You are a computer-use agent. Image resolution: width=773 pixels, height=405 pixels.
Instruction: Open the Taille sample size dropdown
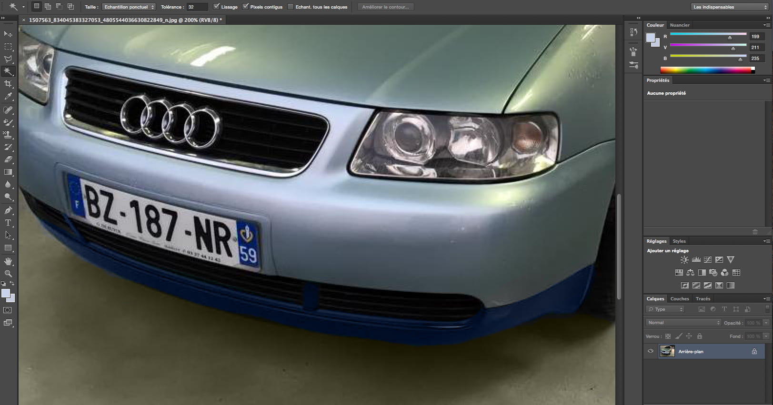point(129,7)
